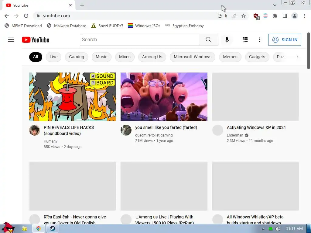
Task: Show more category chips with right chevron
Action: [297, 57]
